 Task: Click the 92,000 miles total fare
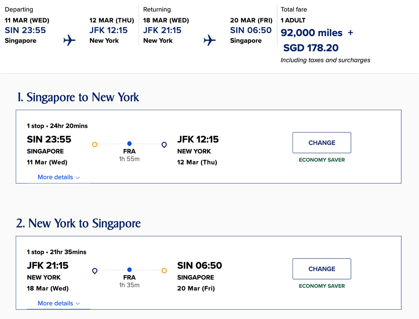(311, 33)
